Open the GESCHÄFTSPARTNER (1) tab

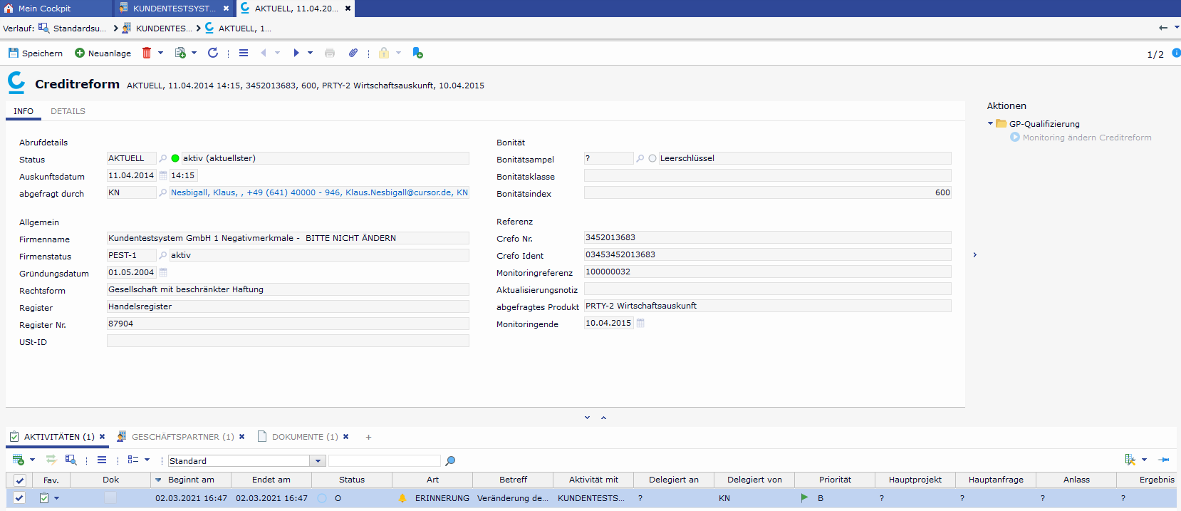(x=182, y=437)
